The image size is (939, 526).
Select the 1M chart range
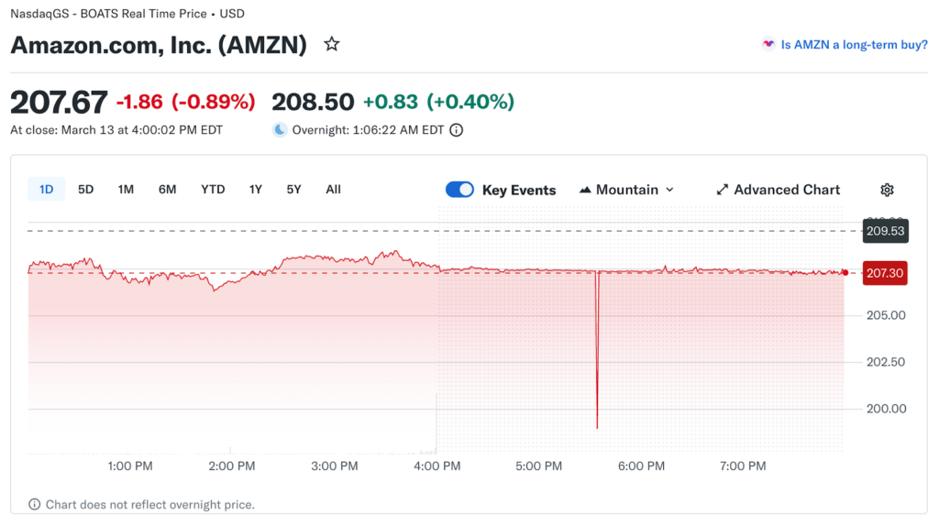point(126,190)
